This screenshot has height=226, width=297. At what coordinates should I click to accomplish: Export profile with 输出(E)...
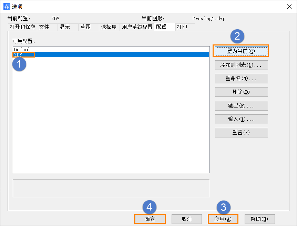coord(241,106)
